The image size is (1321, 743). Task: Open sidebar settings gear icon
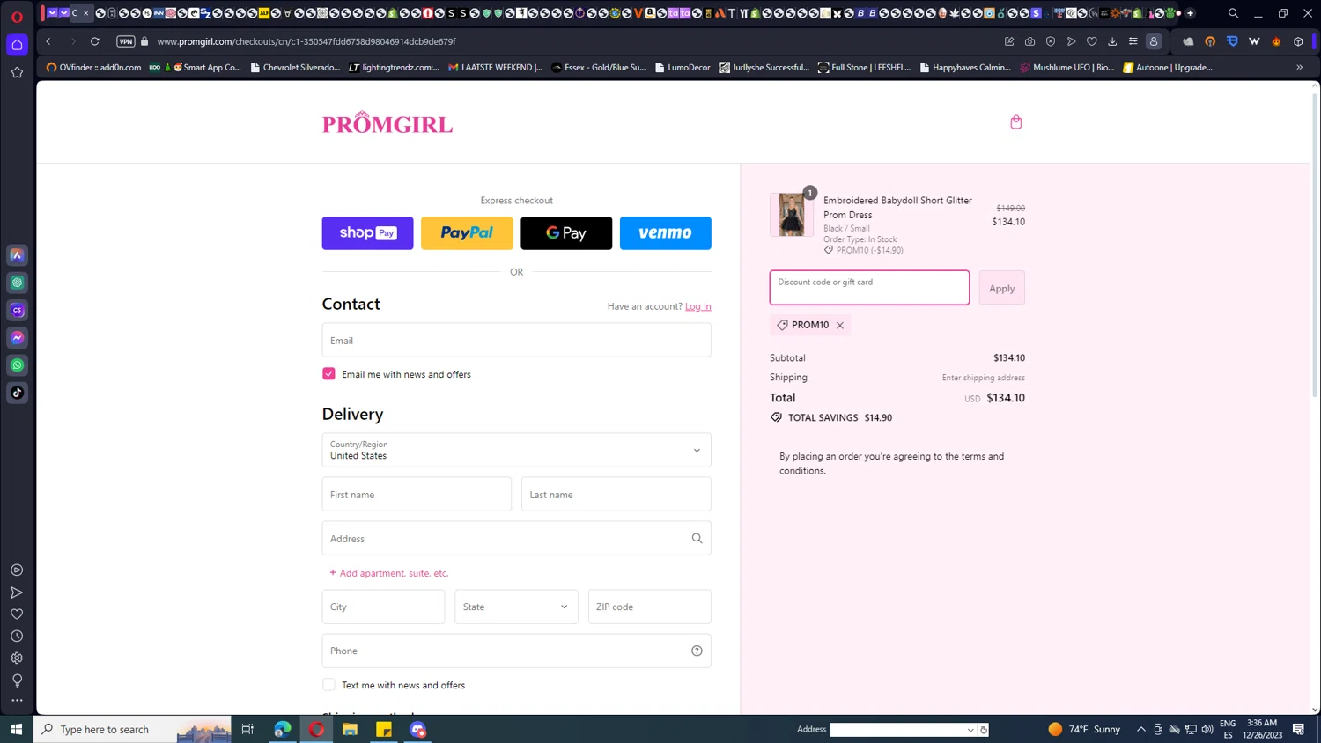[x=17, y=658]
